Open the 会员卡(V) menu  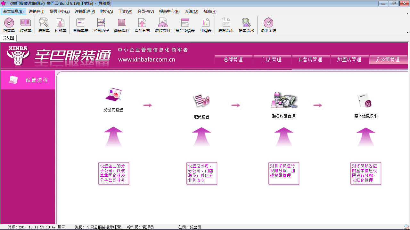pos(146,11)
